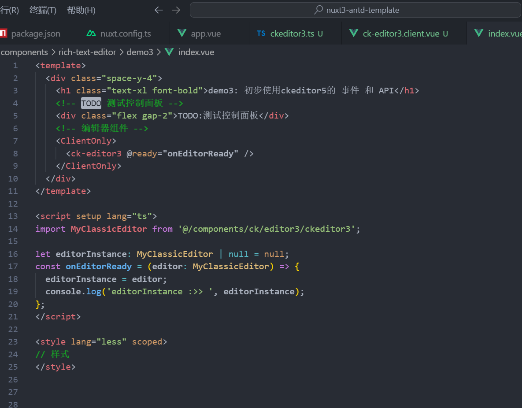This screenshot has width=522, height=408.
Task: Click the "flex gap-2" class value
Action: click(142, 116)
